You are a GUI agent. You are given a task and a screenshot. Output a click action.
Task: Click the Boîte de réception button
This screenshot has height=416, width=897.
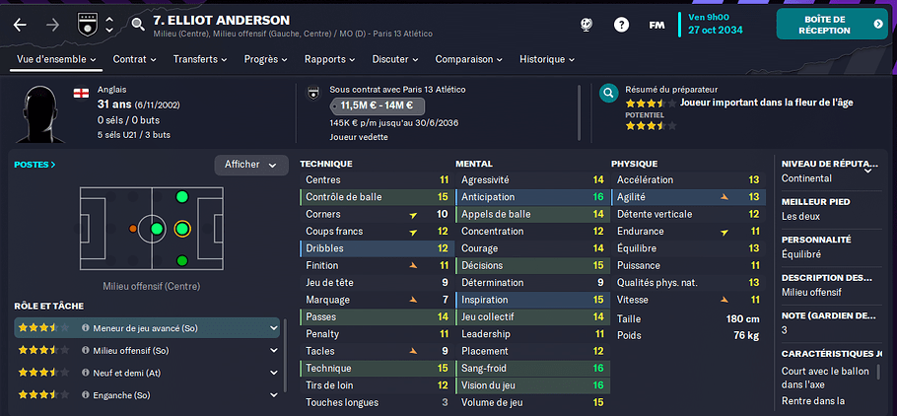(x=832, y=24)
